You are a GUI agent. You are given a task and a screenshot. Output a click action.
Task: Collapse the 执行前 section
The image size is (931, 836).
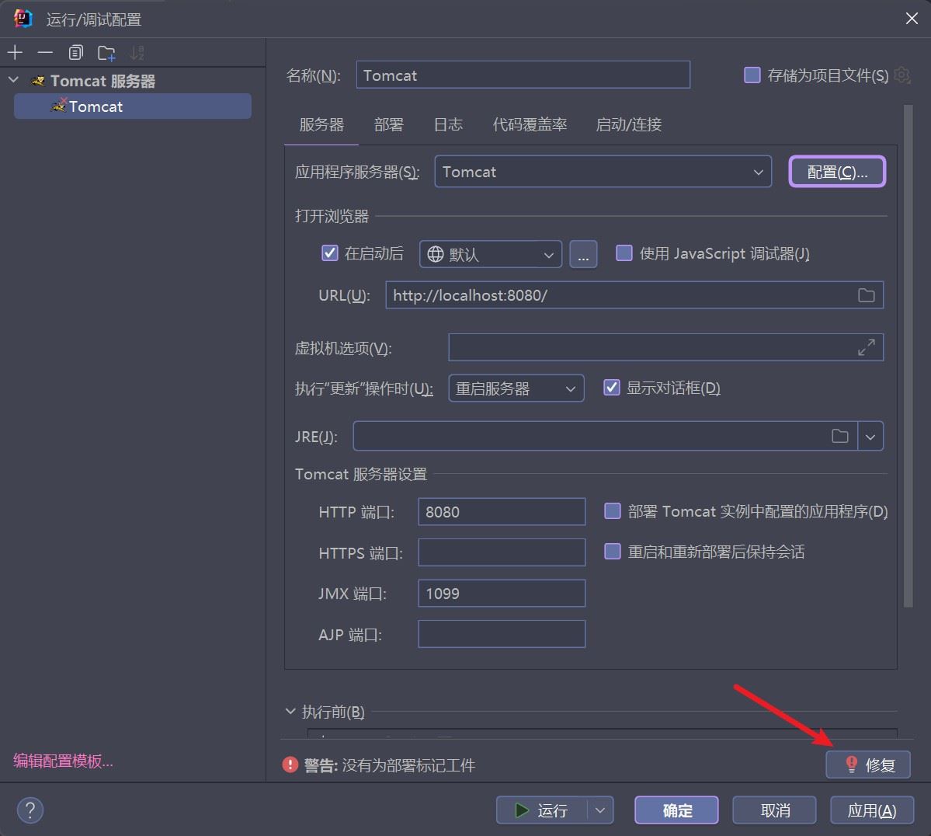click(290, 711)
